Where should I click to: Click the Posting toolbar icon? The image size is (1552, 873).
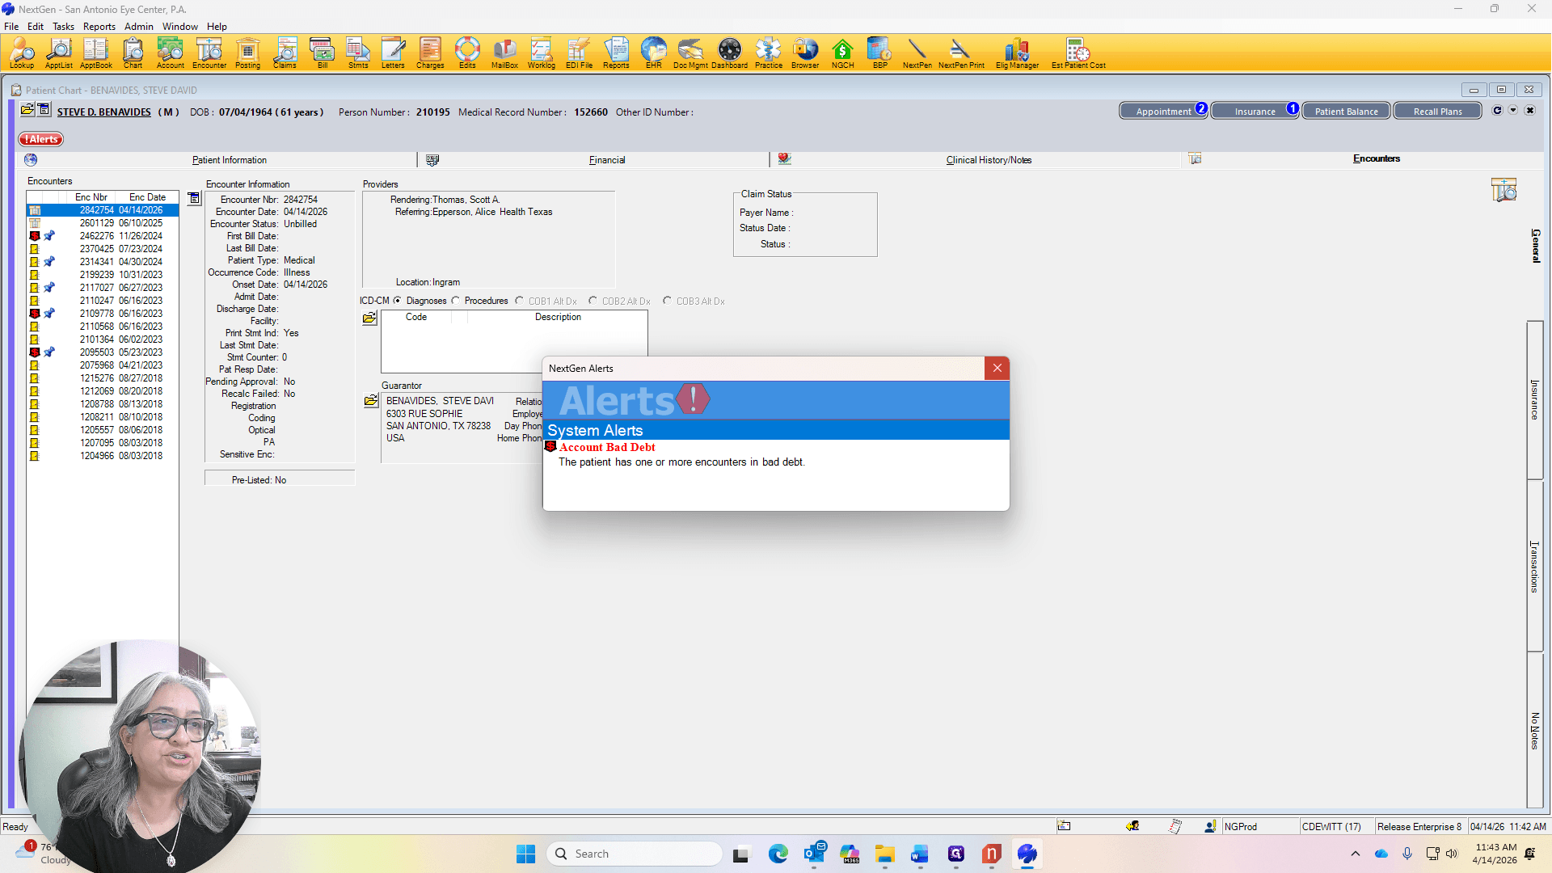[247, 53]
